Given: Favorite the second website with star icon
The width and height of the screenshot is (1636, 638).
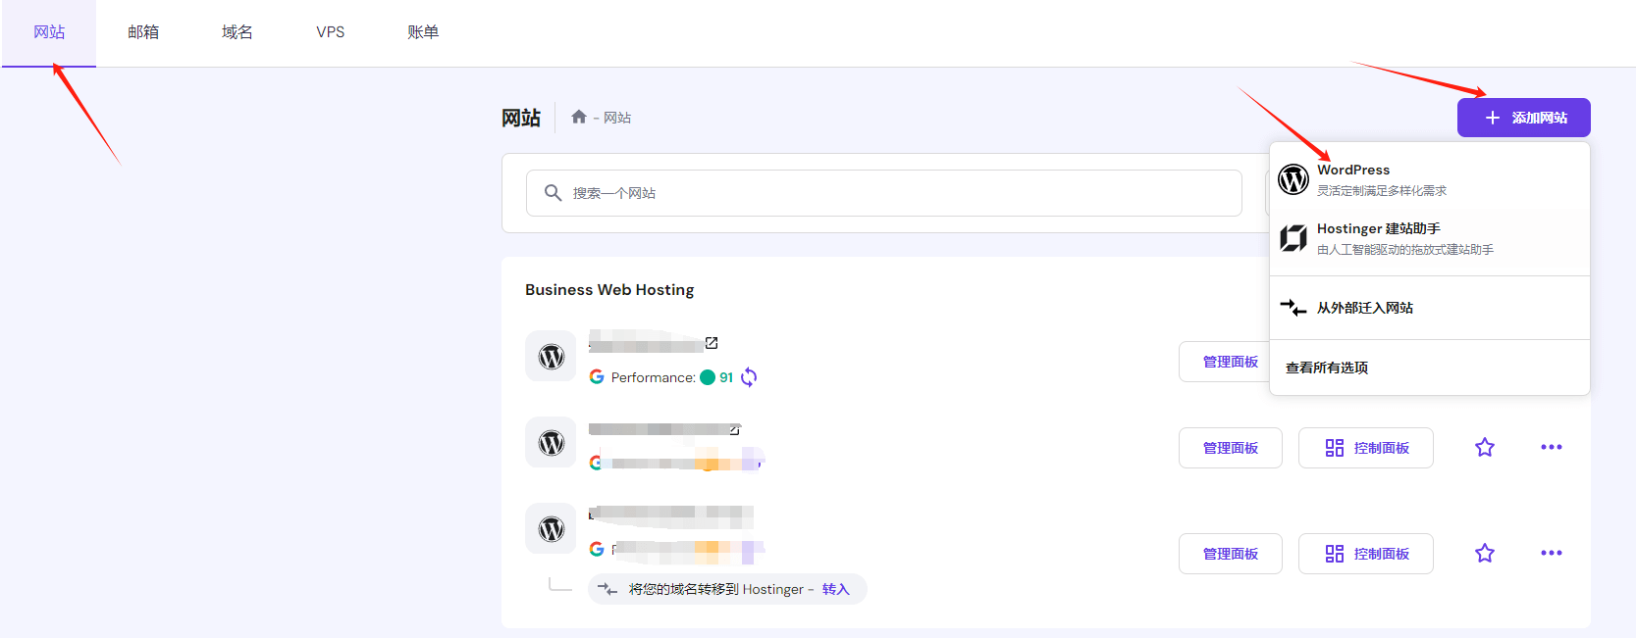Looking at the screenshot, I should [x=1485, y=448].
